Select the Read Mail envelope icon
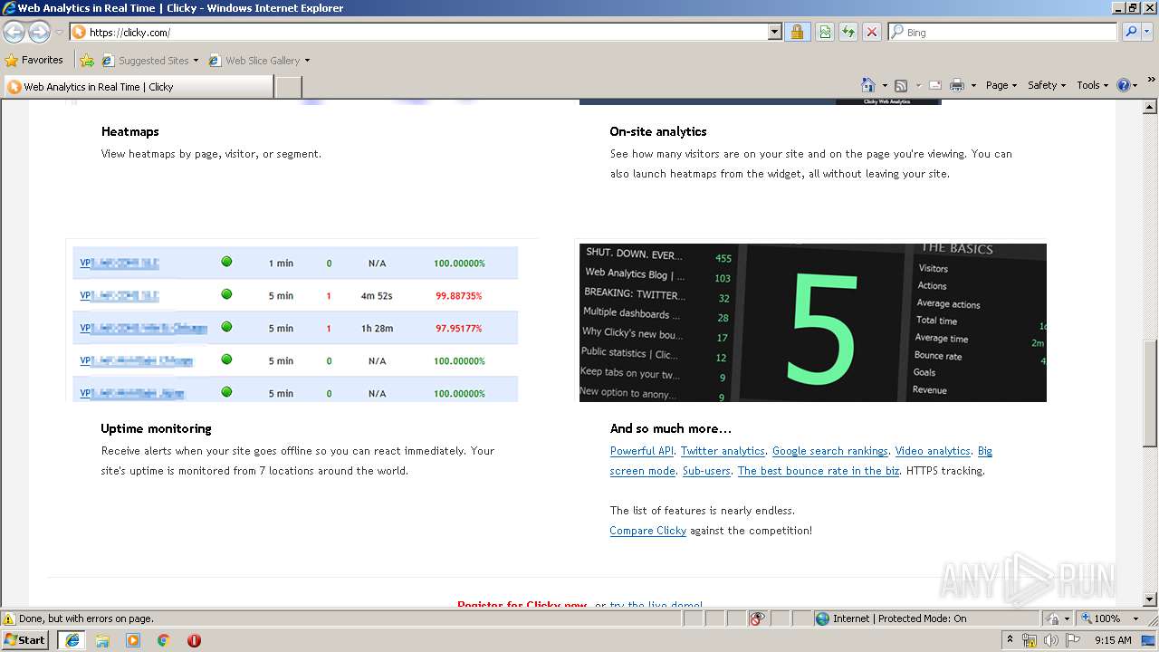This screenshot has width=1159, height=652. 935,85
